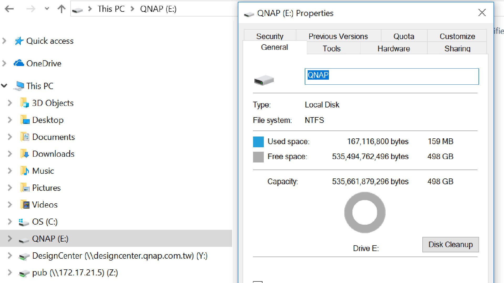Click the Disk Cleanup button
Viewport: 504px width, 283px height.
pos(450,244)
